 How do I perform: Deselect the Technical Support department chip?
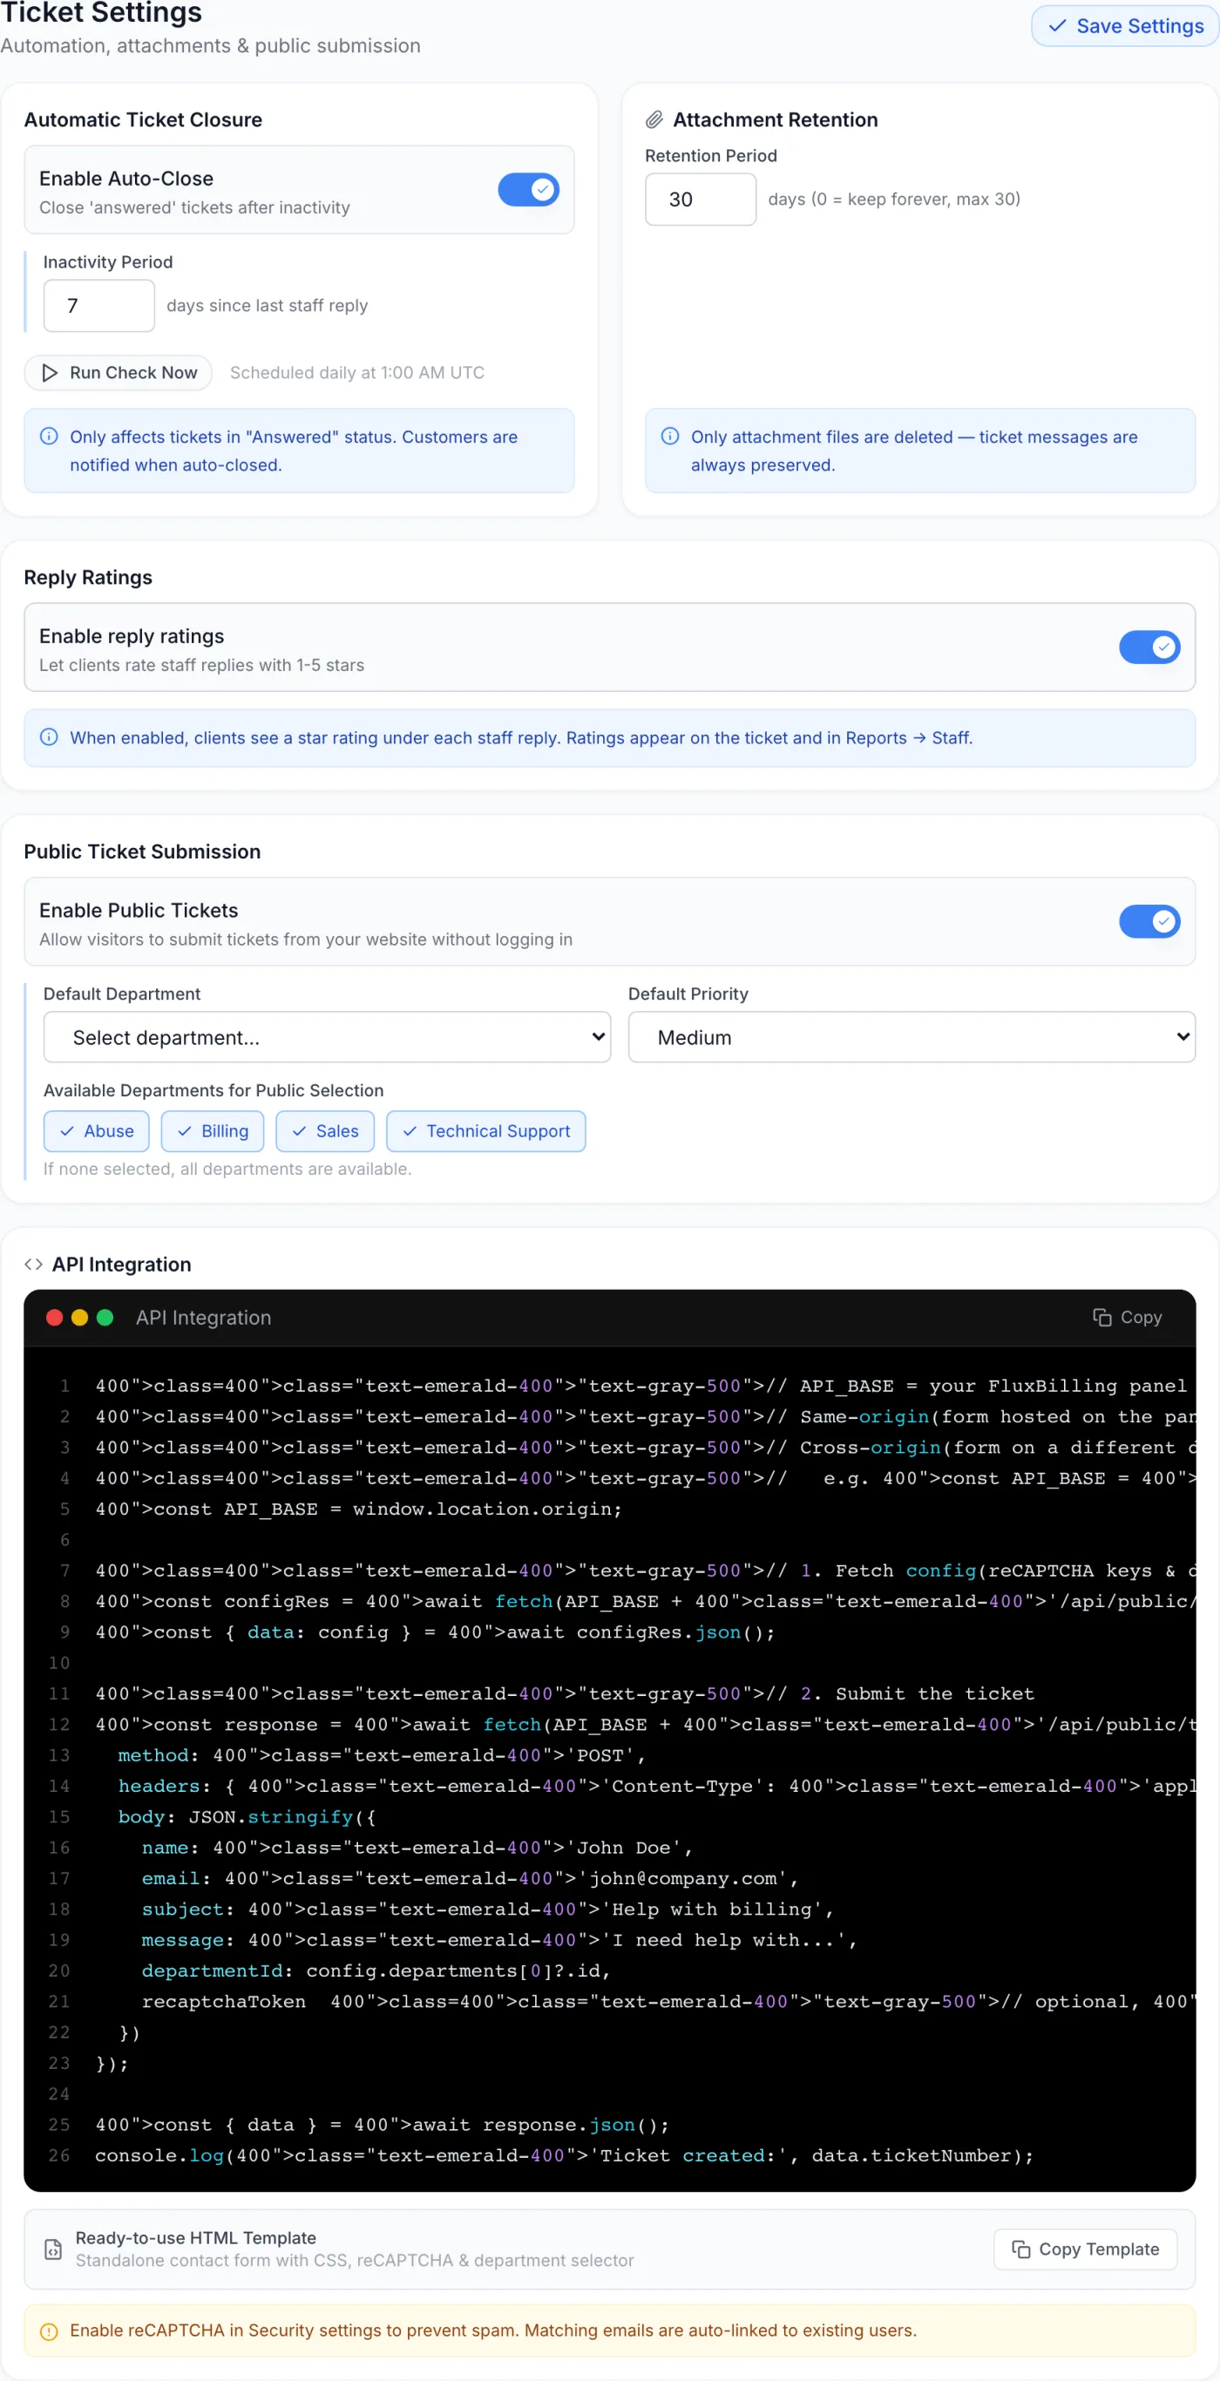[x=486, y=1131]
